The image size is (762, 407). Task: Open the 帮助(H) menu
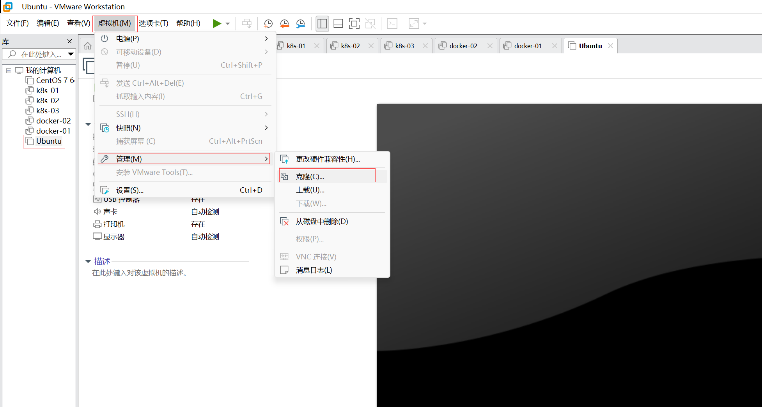(188, 23)
